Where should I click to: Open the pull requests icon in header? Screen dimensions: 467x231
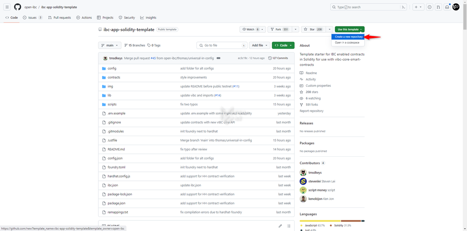pos(438,7)
